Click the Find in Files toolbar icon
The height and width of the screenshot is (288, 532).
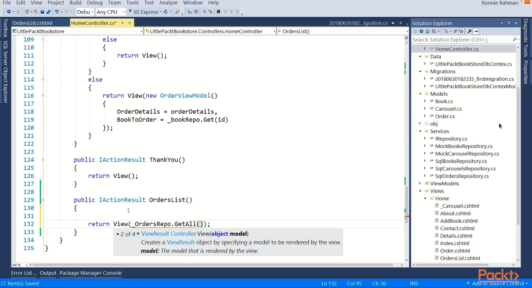point(177,12)
